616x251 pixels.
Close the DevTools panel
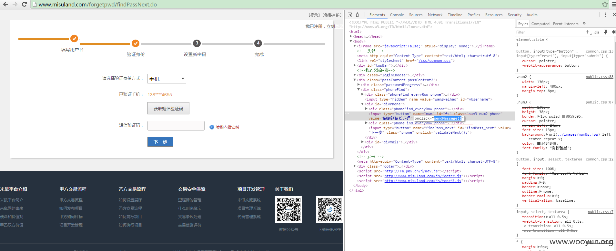(614, 15)
